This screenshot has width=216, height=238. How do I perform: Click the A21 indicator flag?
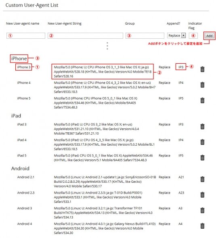click(x=181, y=177)
